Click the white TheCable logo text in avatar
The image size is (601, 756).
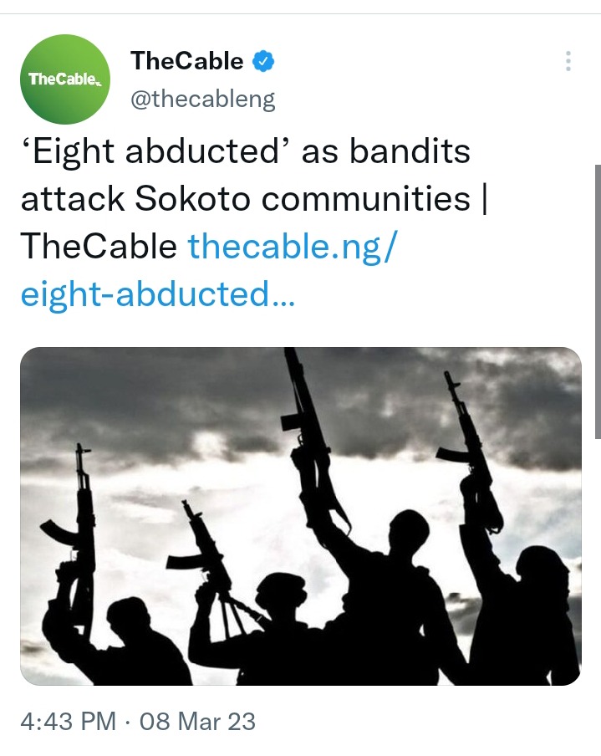(65, 79)
